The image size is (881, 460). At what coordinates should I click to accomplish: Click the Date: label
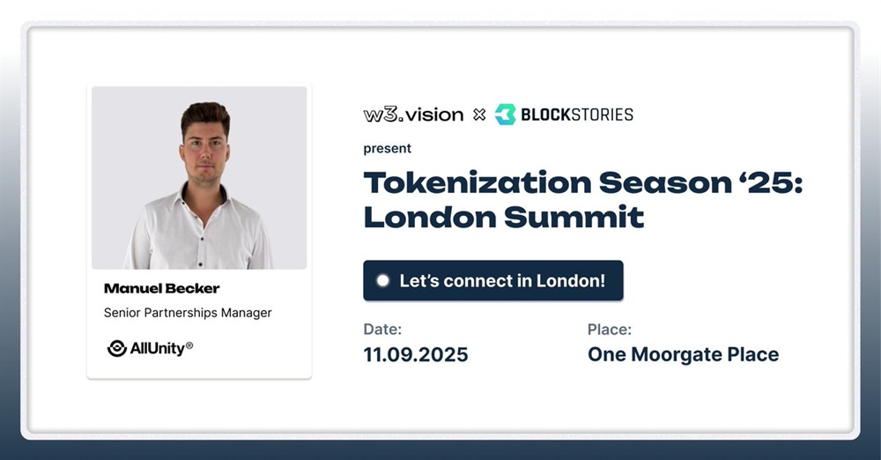382,329
